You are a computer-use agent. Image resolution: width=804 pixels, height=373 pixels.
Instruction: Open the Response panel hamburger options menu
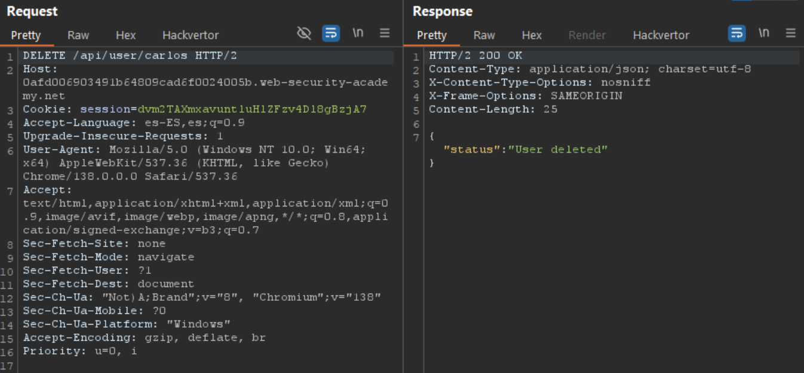coord(791,33)
